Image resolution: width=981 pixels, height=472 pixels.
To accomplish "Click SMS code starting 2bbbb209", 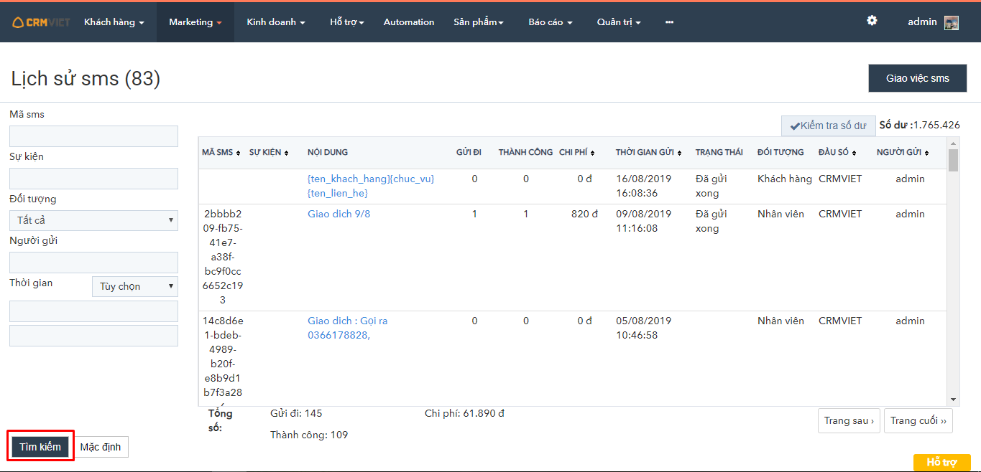I will click(223, 257).
